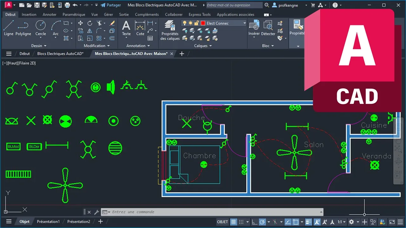Expand the Bloc panel
This screenshot has height=228, width=406.
click(x=268, y=46)
